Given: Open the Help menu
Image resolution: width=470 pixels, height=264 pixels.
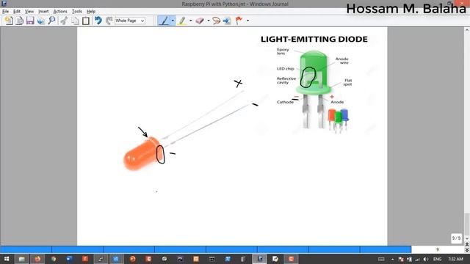Looking at the screenshot, I should tap(91, 12).
